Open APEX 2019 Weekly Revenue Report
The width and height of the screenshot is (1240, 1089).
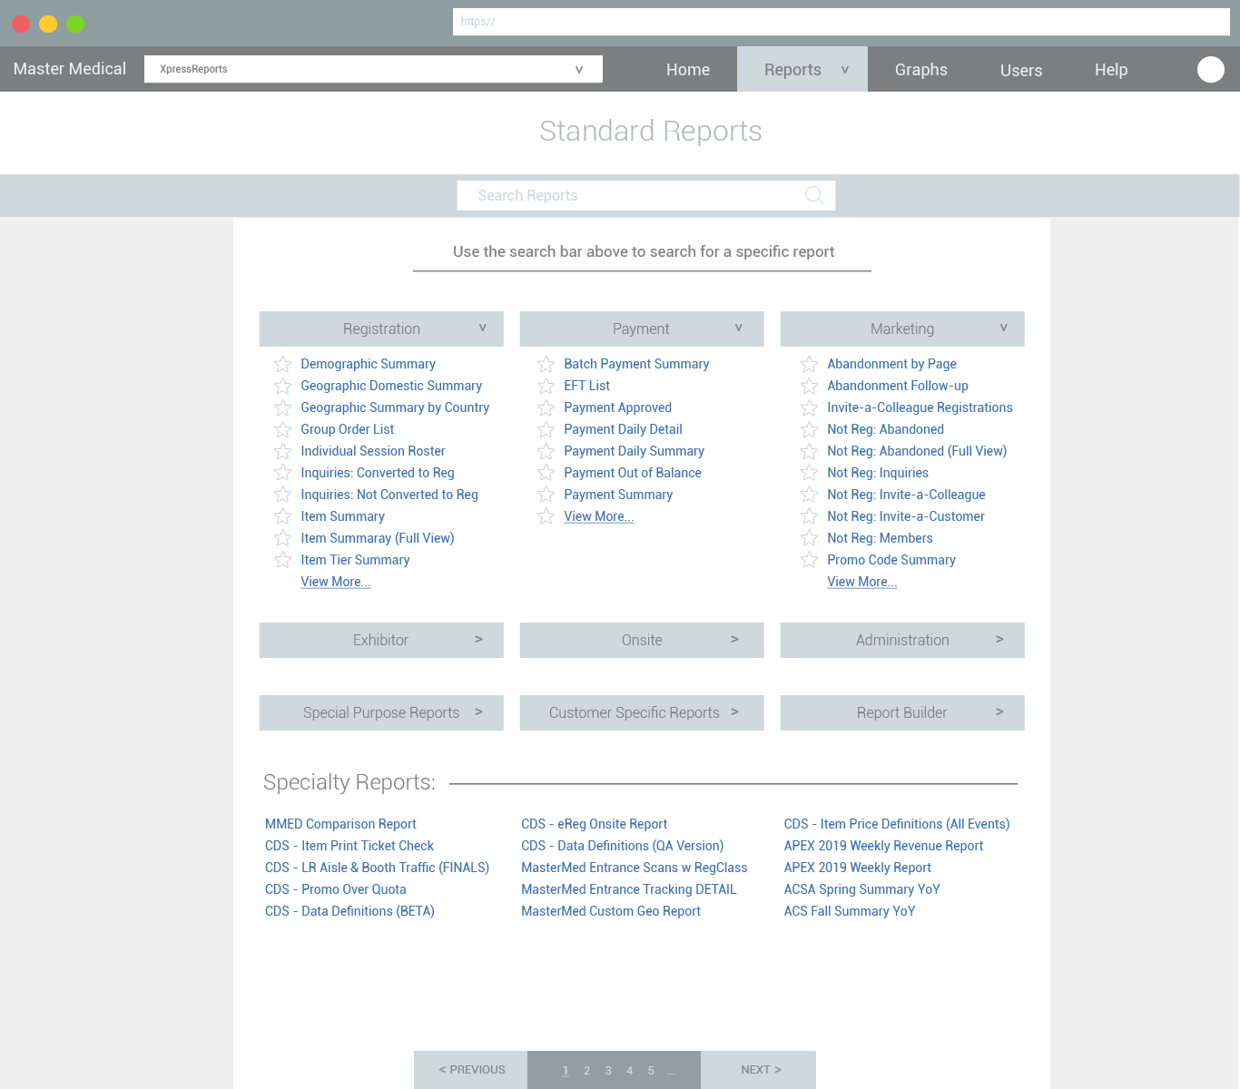click(x=883, y=846)
